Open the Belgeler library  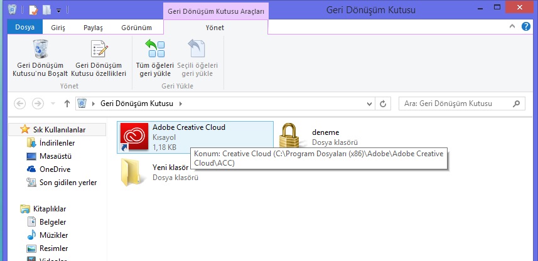click(53, 222)
